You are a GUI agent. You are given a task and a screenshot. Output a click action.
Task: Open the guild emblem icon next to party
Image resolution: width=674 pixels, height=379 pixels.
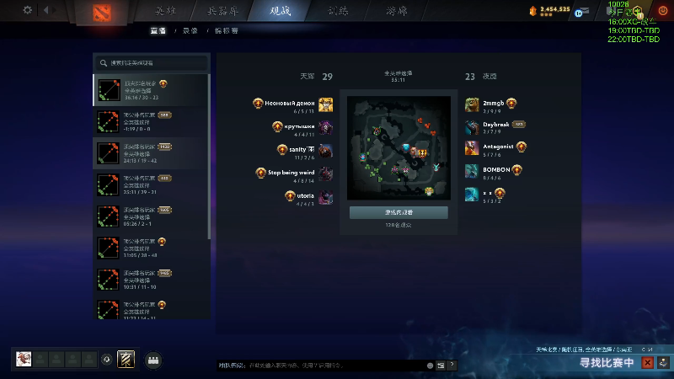coord(126,360)
